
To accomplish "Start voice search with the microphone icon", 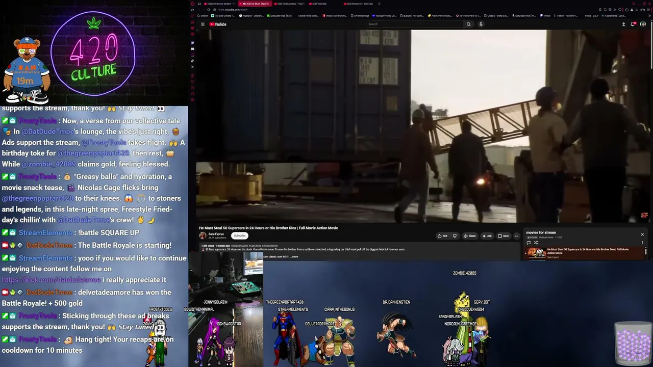I will [481, 24].
